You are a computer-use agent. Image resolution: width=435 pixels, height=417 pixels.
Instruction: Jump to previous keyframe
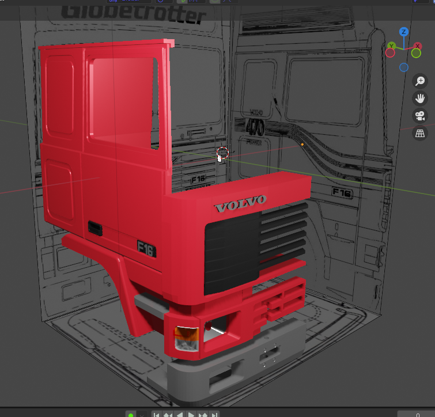pos(168,415)
